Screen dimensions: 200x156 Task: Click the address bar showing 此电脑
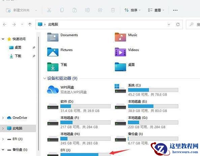109,24
